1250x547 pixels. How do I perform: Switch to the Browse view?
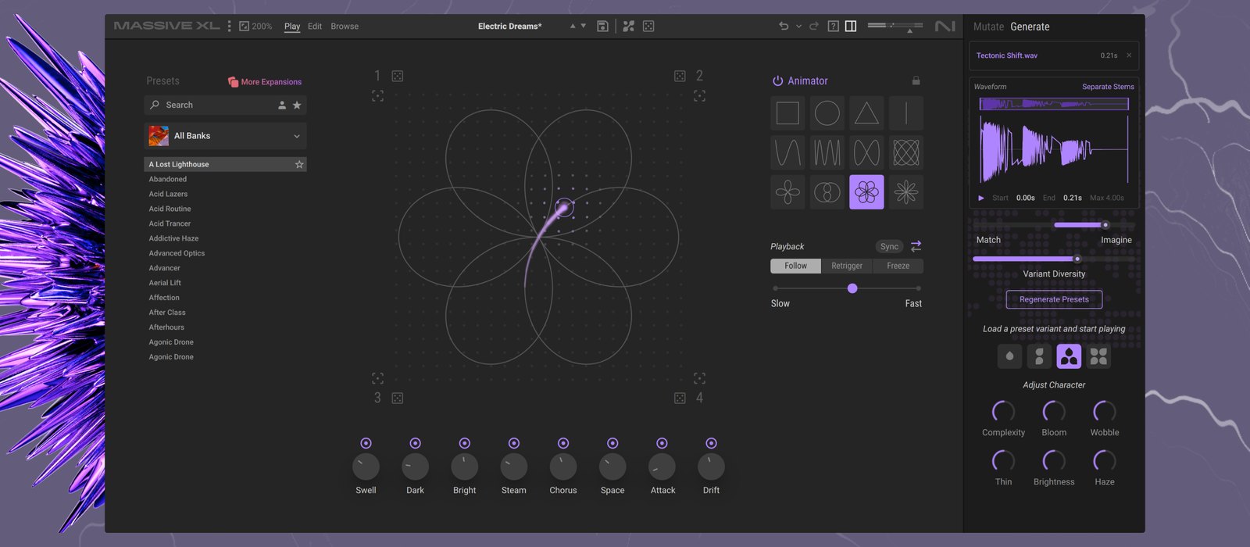(345, 26)
